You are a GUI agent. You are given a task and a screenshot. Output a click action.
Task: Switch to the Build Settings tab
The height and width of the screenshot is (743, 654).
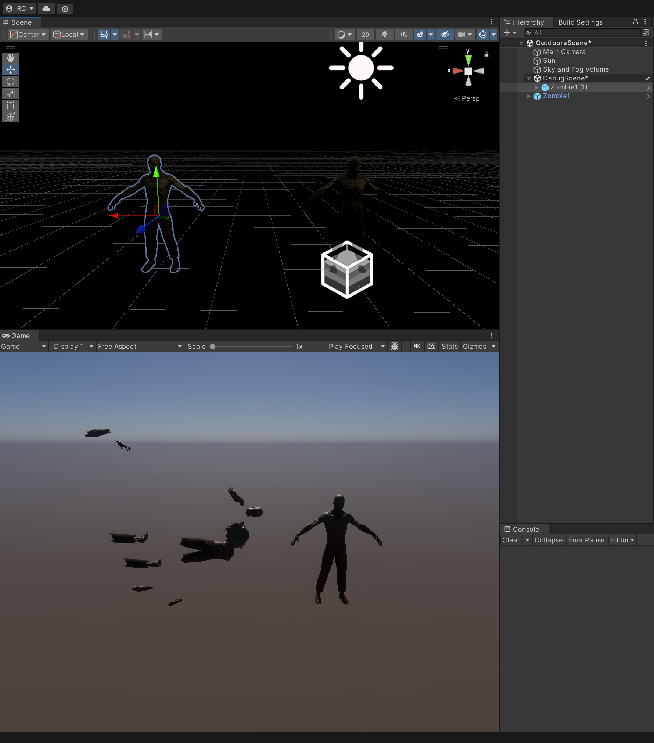tap(580, 22)
